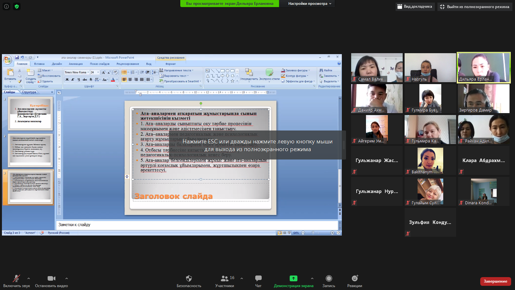Open the Reactions emoji menu

coord(355,279)
